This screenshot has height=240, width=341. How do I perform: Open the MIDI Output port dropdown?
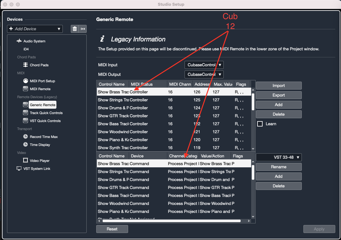(x=204, y=74)
